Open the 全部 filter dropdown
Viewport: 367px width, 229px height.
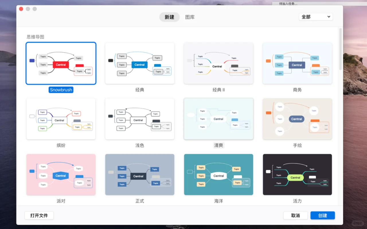(x=315, y=17)
